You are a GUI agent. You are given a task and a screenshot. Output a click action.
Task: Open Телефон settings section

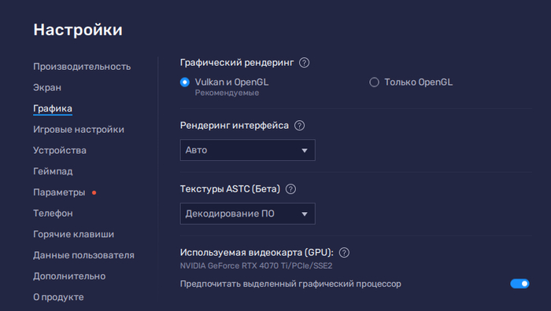pos(53,213)
